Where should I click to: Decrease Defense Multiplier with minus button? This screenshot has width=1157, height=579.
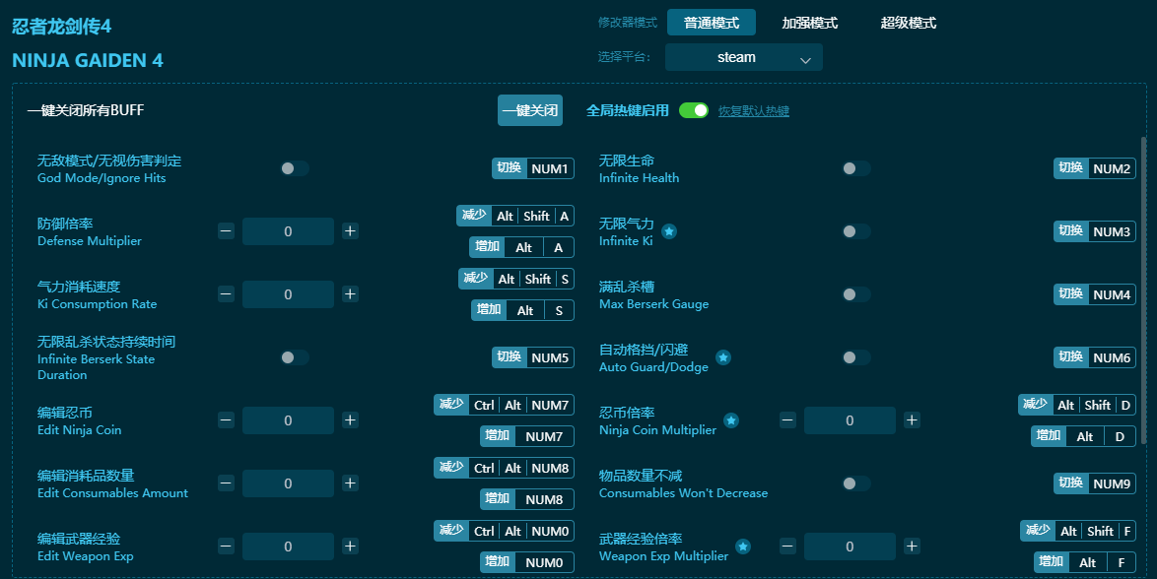pyautogui.click(x=226, y=231)
